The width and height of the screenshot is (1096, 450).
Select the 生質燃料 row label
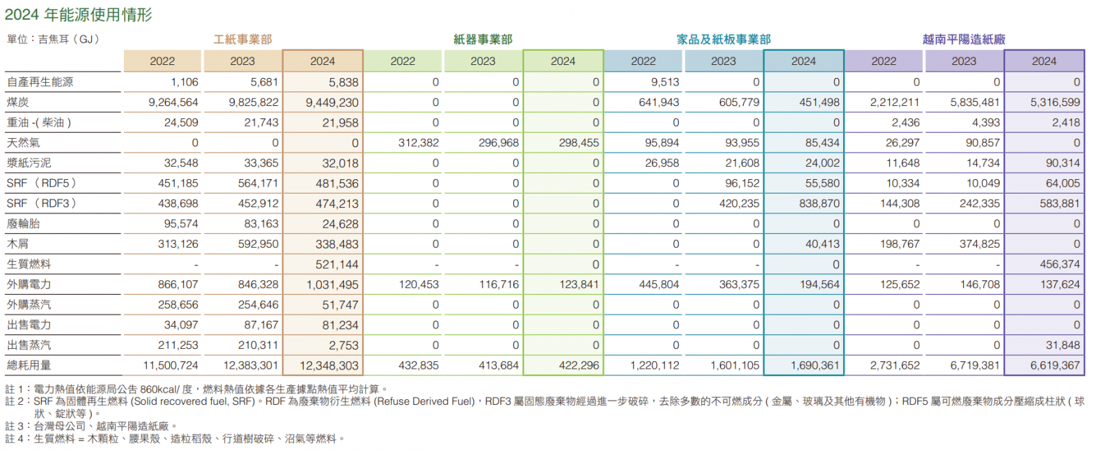(29, 264)
